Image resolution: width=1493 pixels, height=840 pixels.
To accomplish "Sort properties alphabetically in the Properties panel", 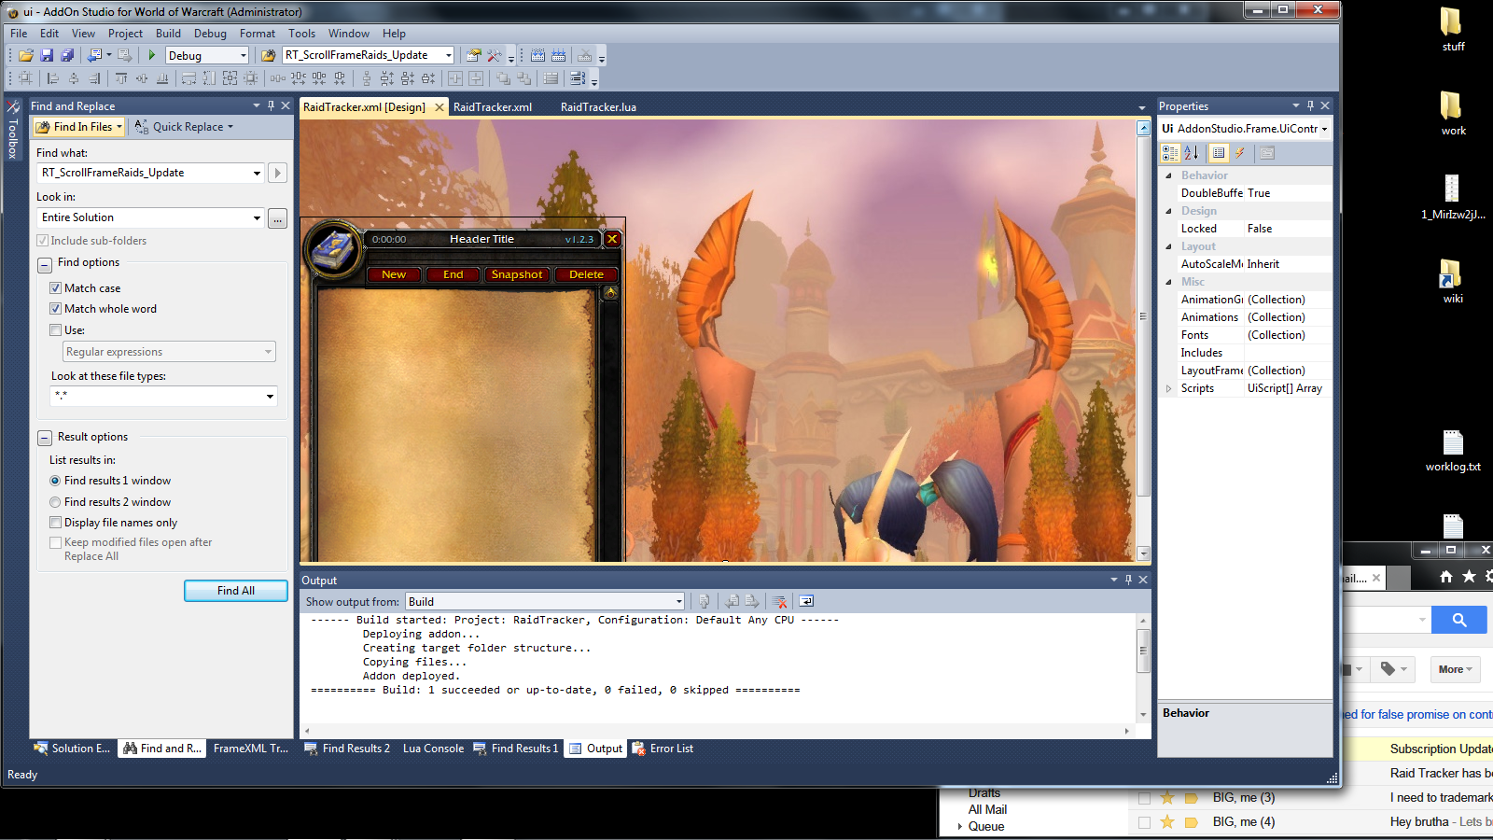I will coord(1192,153).
